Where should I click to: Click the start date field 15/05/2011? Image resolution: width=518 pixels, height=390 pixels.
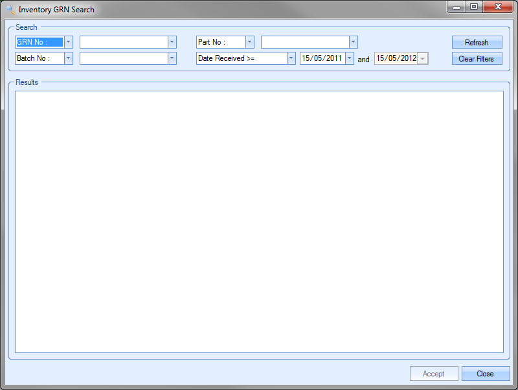pos(322,58)
